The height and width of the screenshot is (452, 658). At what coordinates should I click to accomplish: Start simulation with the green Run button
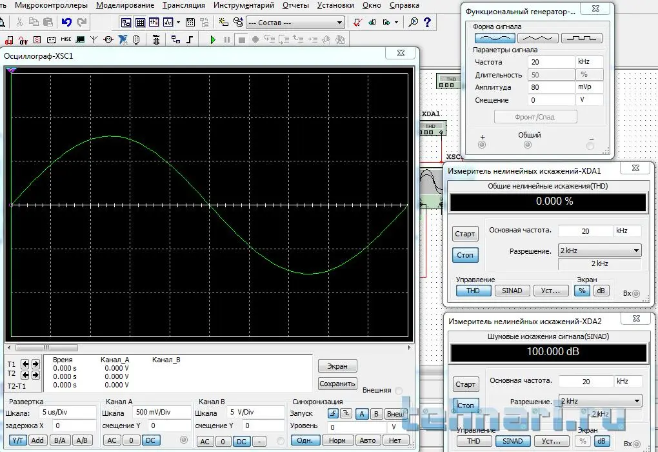(213, 39)
